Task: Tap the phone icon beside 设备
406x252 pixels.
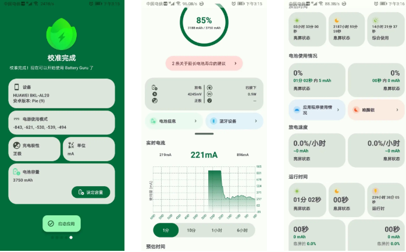Action: coord(16,87)
